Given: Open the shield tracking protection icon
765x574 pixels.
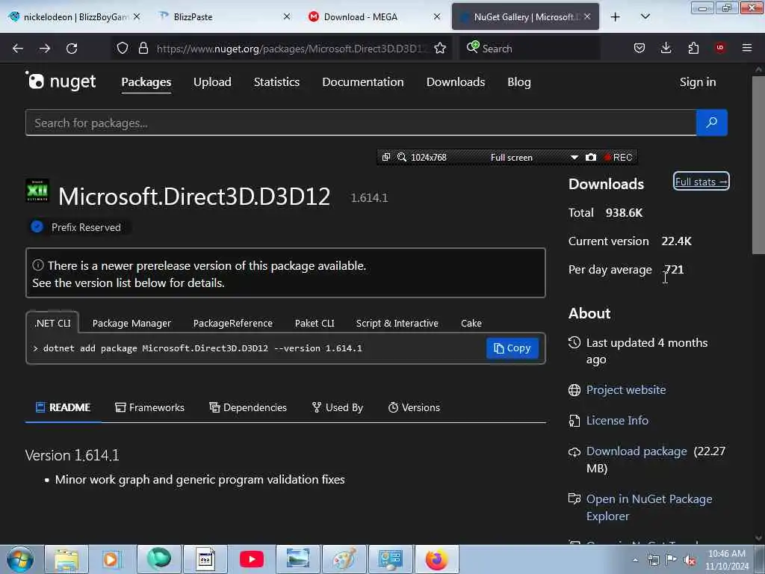Looking at the screenshot, I should (x=123, y=48).
